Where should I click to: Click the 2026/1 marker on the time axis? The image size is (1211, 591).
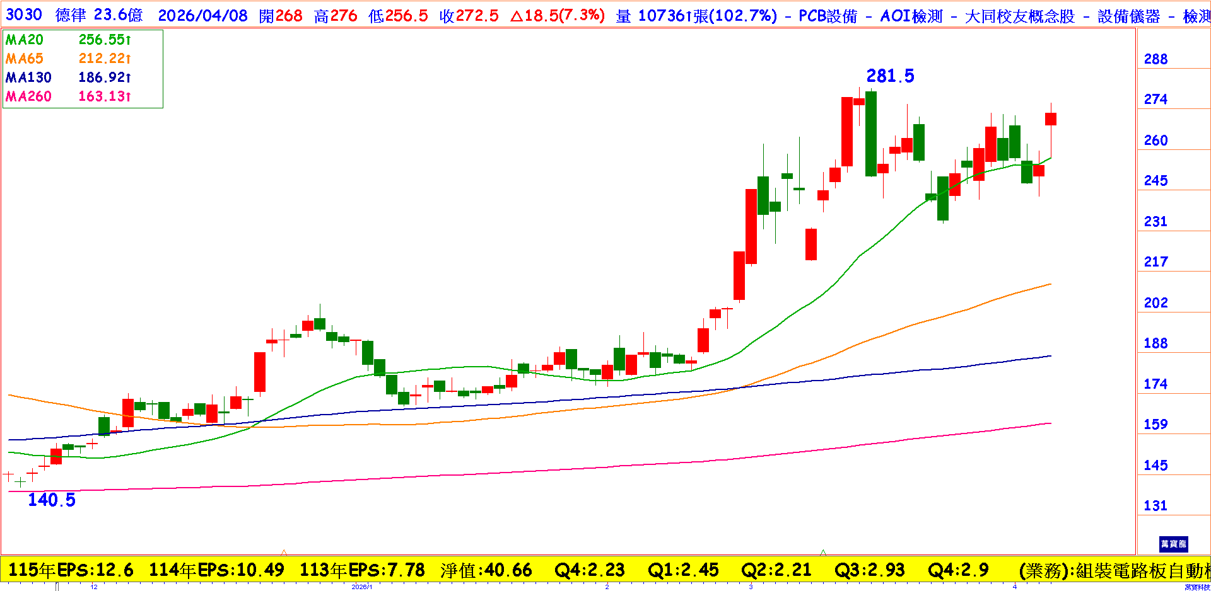[362, 587]
